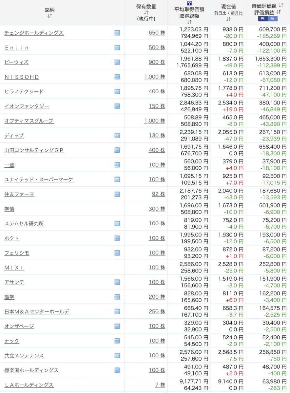The width and height of the screenshot is (290, 393).
Task: Select the 2,846.33 円 average cost
Action: 194,103
